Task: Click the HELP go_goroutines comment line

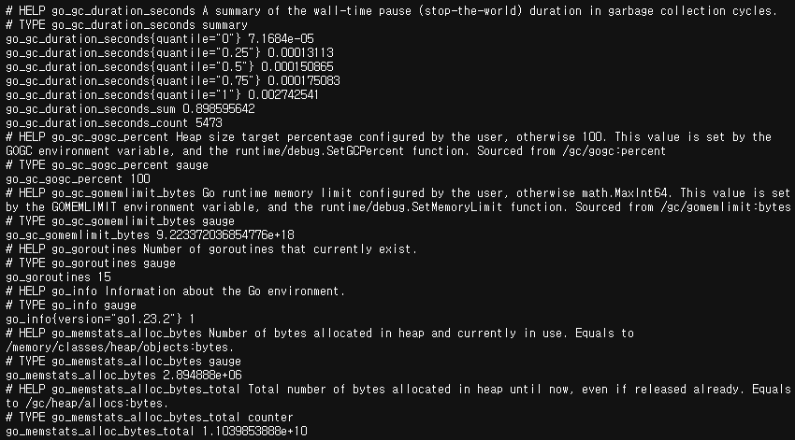Action: 211,249
